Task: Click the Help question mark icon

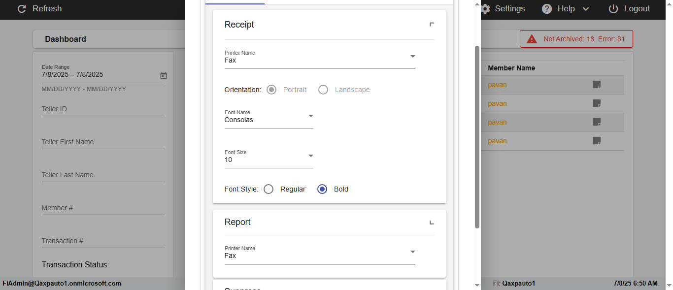Action: (x=547, y=9)
